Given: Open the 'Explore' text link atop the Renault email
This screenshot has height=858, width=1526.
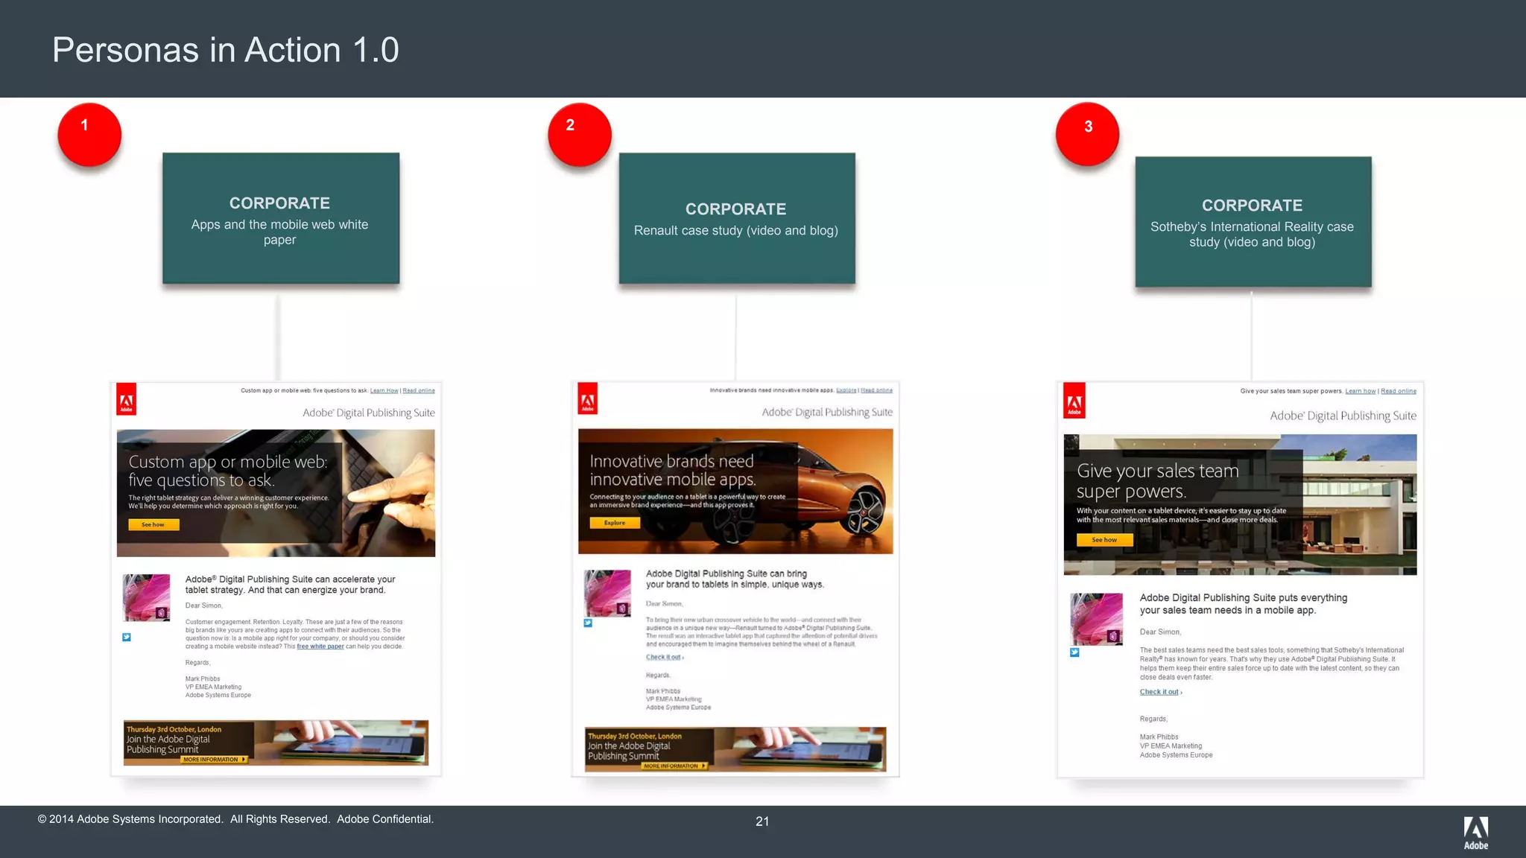Looking at the screenshot, I should [846, 390].
